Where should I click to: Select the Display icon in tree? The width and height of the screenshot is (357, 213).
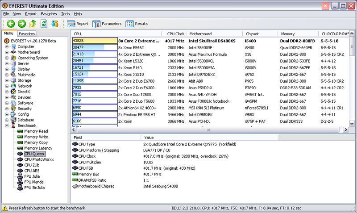[x=13, y=69]
